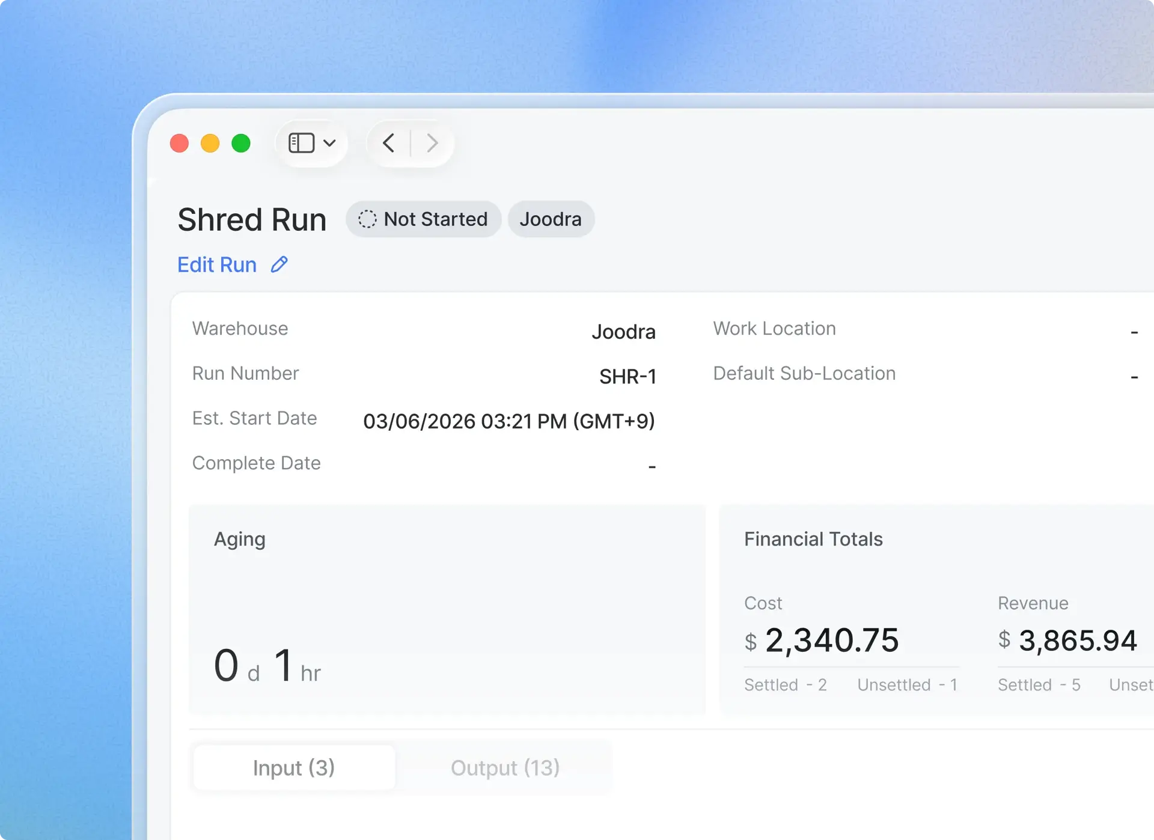Close the window with the red button
The height and width of the screenshot is (840, 1154).
[x=179, y=143]
